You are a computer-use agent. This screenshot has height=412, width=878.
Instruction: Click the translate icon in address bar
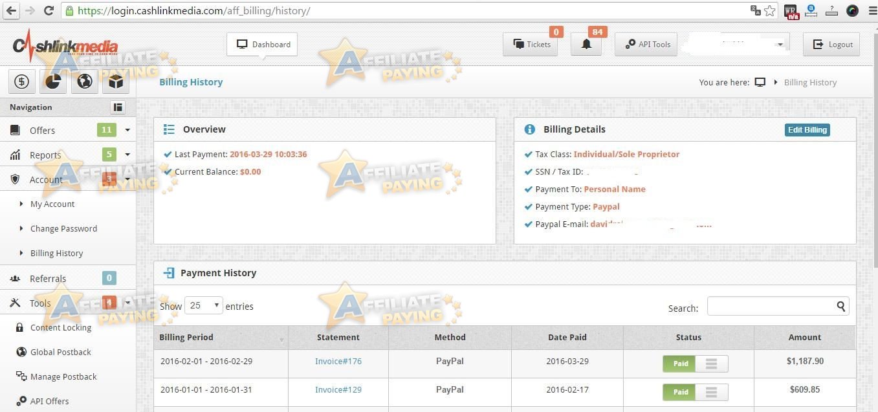[x=755, y=10]
